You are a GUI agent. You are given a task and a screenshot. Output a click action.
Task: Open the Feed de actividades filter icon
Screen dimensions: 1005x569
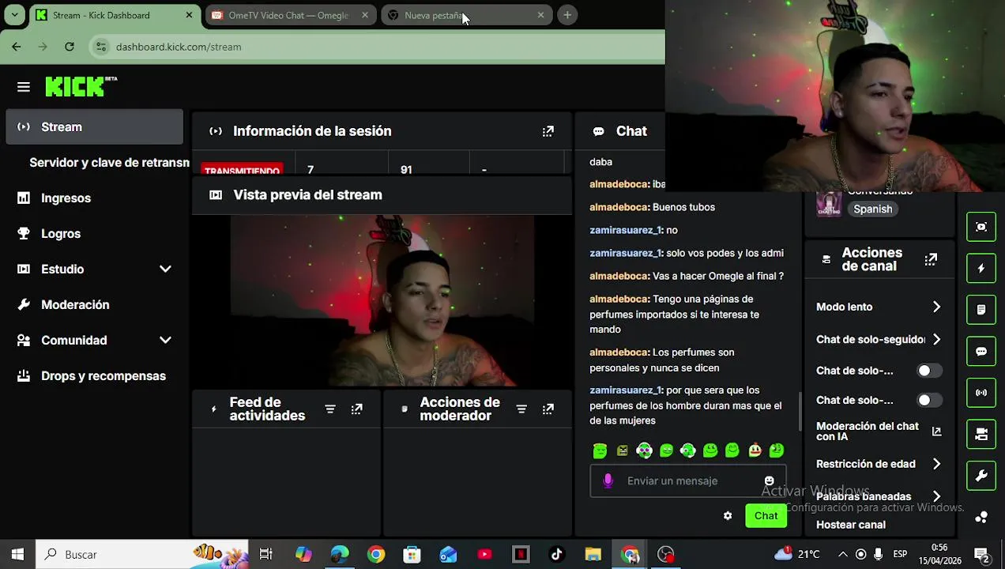tap(330, 409)
